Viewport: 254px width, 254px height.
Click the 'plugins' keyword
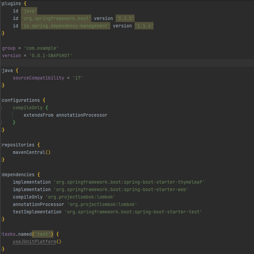tap(11, 4)
